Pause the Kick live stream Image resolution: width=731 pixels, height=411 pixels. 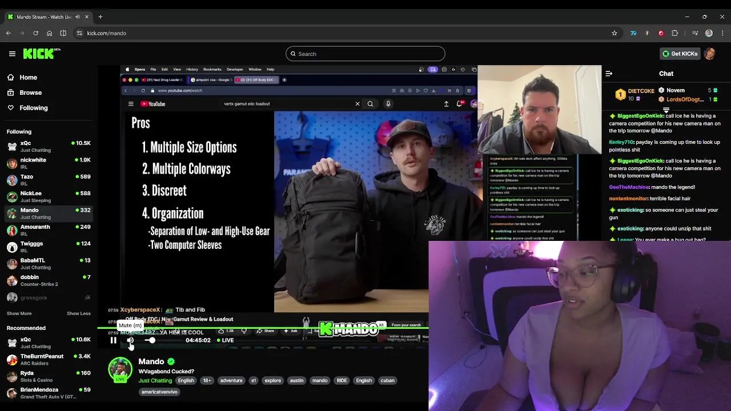[113, 340]
